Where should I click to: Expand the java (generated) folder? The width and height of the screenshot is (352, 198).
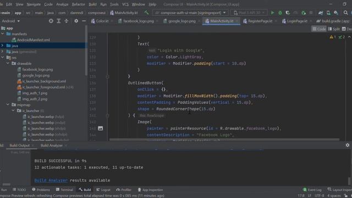tap(2, 51)
